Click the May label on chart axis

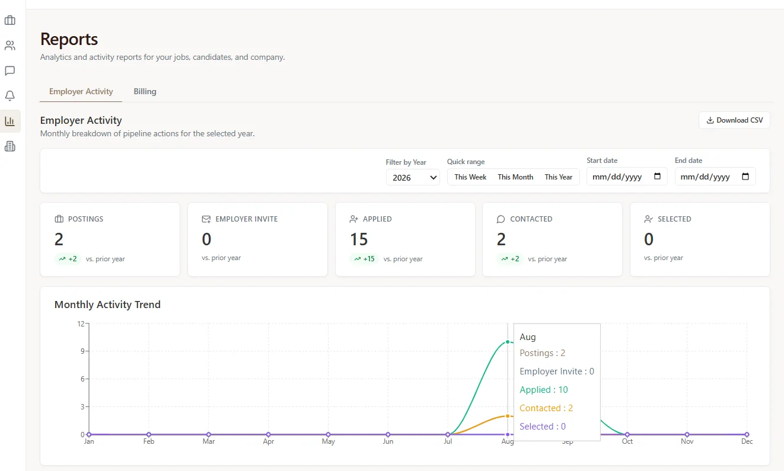coord(328,441)
